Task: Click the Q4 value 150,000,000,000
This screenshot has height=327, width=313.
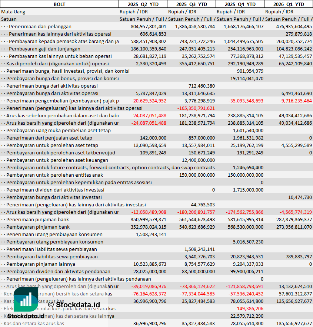Action: (246, 175)
